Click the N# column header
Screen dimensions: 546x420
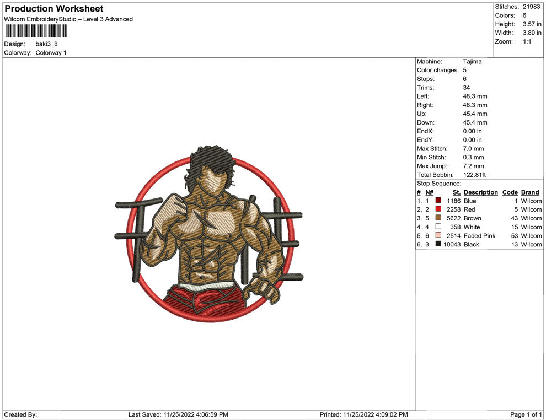pyautogui.click(x=429, y=192)
